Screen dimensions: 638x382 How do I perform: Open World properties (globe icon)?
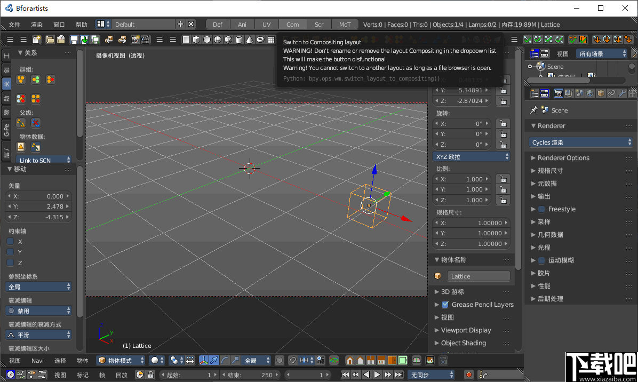point(590,93)
